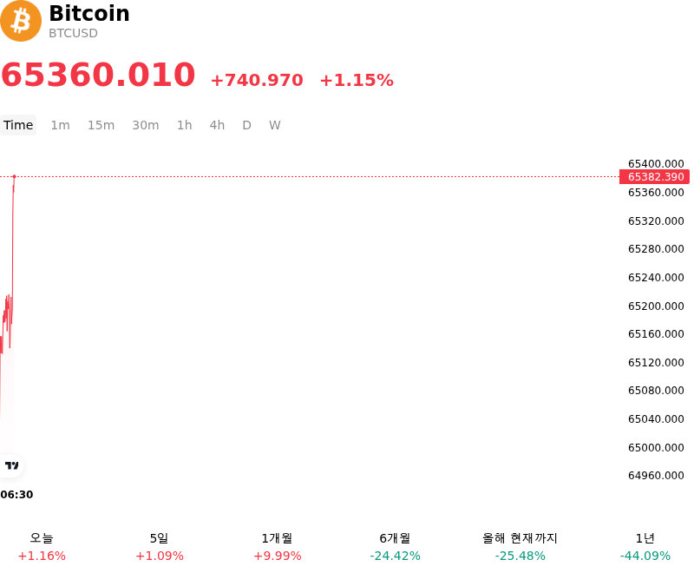Select the 1h chart interval
Image resolution: width=694 pixels, height=573 pixels.
click(x=185, y=125)
